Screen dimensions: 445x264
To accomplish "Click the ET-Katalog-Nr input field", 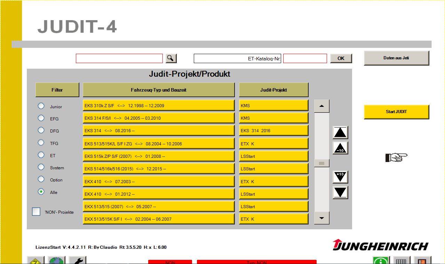I will (x=305, y=58).
